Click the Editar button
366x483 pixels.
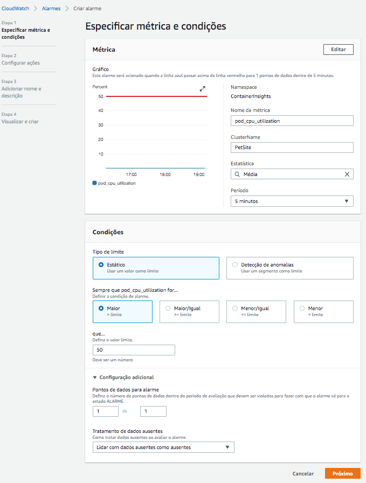tap(339, 50)
